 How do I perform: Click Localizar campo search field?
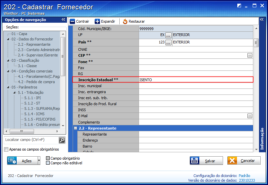pyautogui.click(x=31, y=140)
